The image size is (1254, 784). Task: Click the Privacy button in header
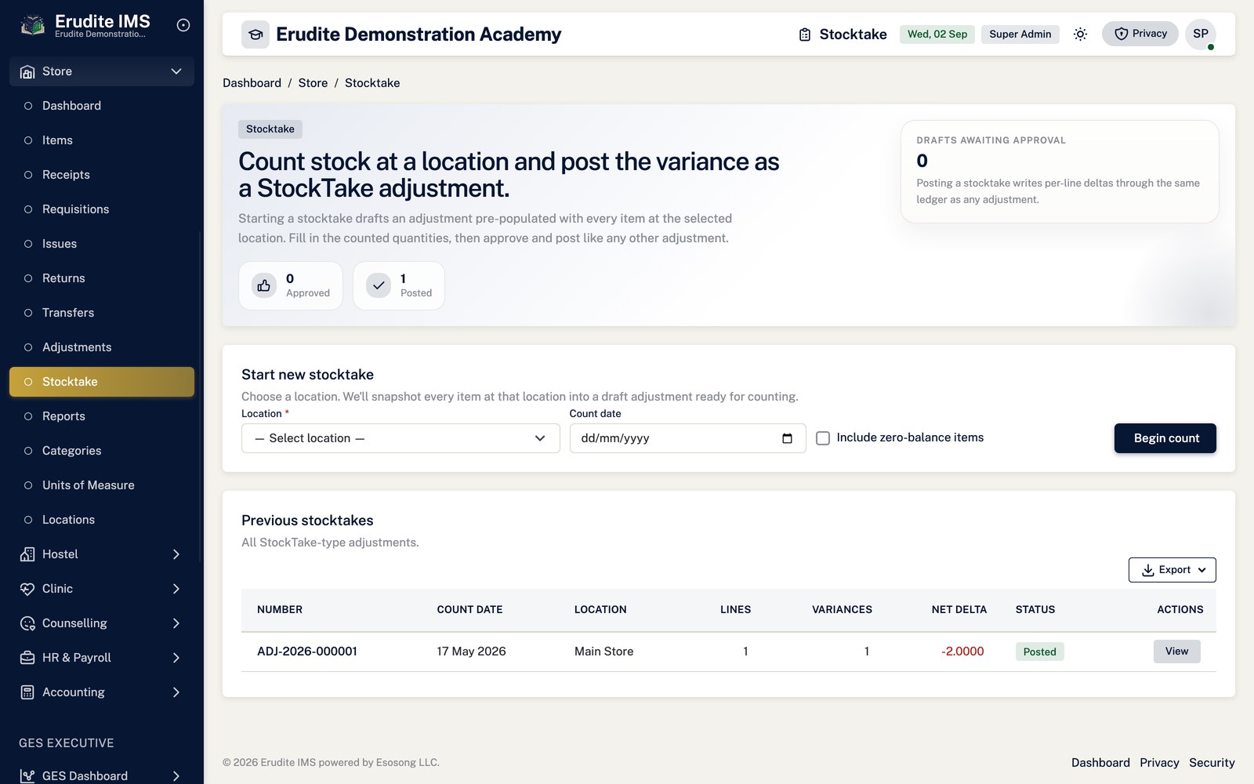click(x=1140, y=34)
